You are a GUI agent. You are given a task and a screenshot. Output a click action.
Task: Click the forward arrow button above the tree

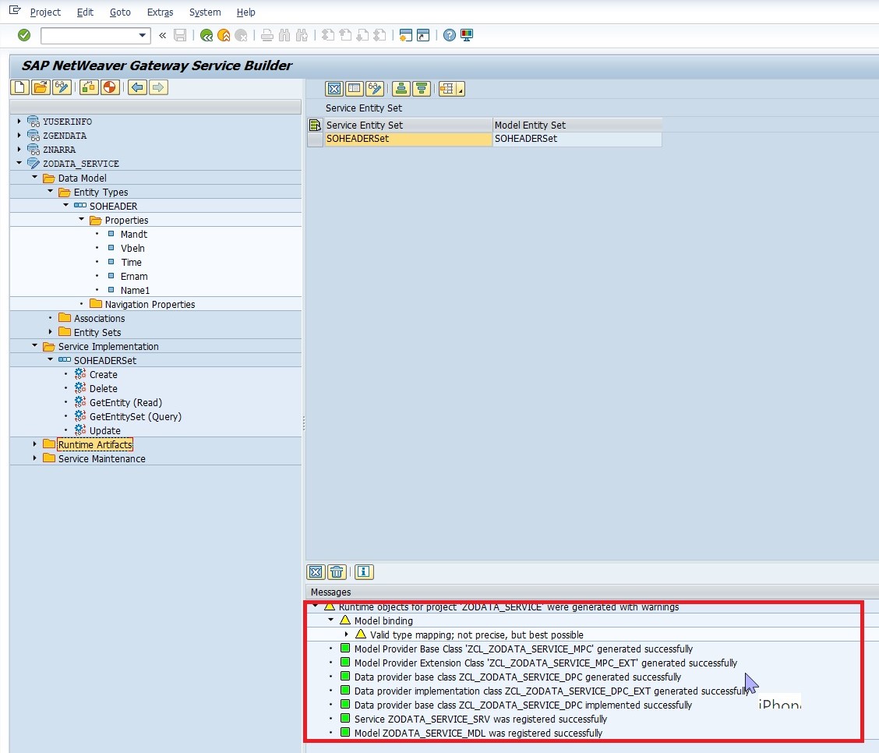tap(158, 87)
